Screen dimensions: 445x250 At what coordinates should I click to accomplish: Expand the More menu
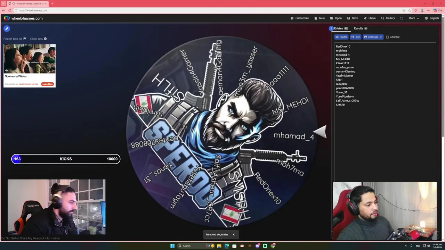pos(414,18)
